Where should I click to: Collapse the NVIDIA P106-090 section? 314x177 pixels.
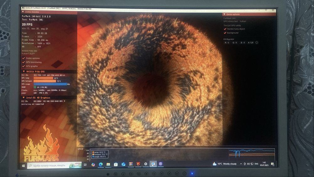click(x=24, y=71)
